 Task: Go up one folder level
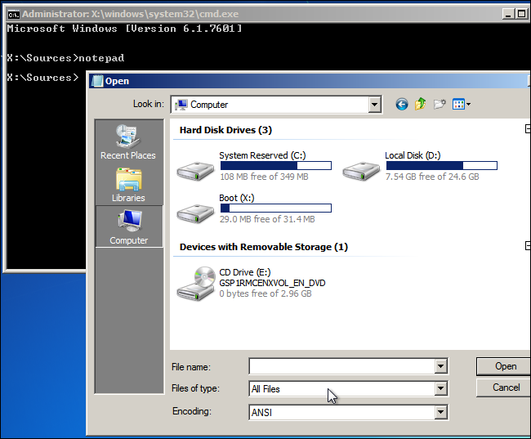tap(420, 104)
